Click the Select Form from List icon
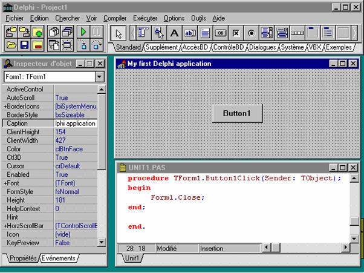Viewport: 364px width, 273px height. tap(67, 32)
